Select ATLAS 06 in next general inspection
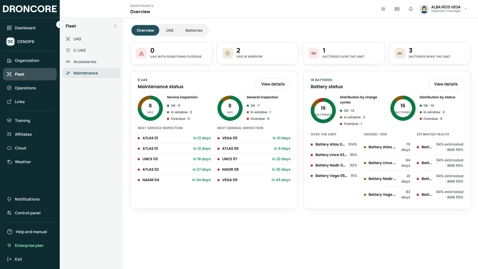This screenshot has height=269, width=478. pos(254,149)
